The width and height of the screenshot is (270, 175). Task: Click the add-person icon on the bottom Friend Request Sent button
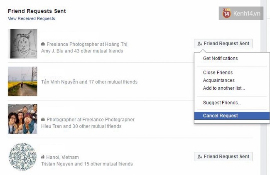pos(200,157)
